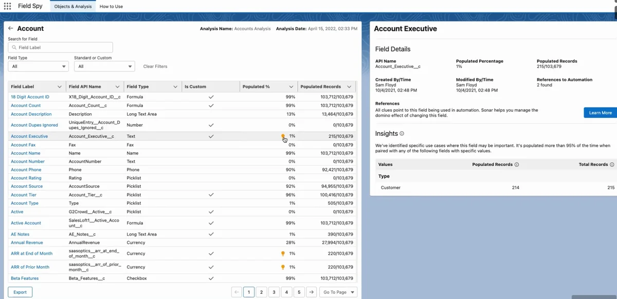
Task: Select page 2 in pagination
Action: 261,292
